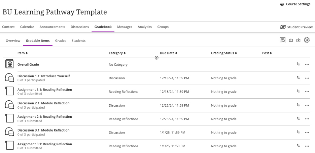
Task: Sort by Grading Status column
Action: click(224, 53)
